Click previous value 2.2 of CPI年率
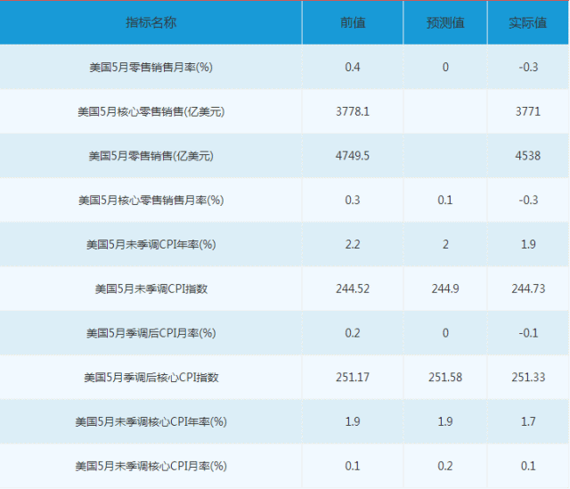 (x=353, y=245)
